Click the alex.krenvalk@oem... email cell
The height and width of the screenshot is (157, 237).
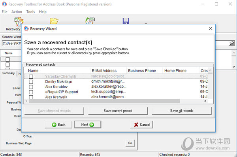pyautogui.click(x=109, y=97)
